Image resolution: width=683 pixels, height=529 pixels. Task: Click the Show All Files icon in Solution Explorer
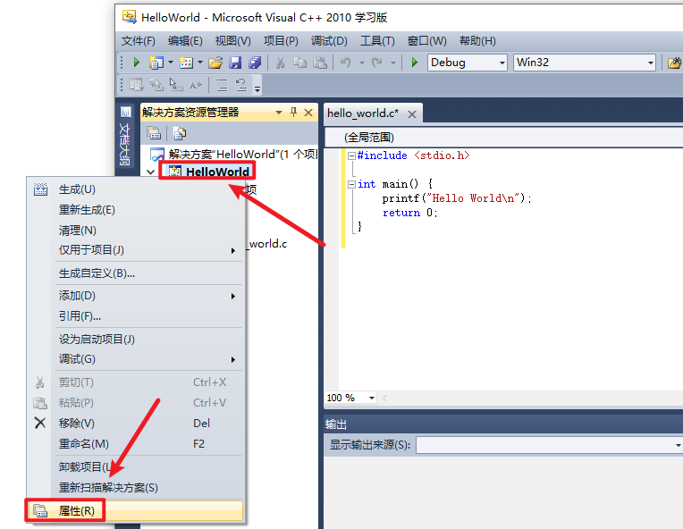click(179, 133)
